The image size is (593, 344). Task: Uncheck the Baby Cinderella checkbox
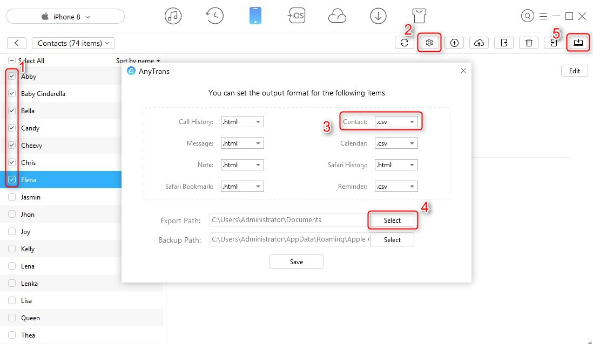tap(12, 93)
